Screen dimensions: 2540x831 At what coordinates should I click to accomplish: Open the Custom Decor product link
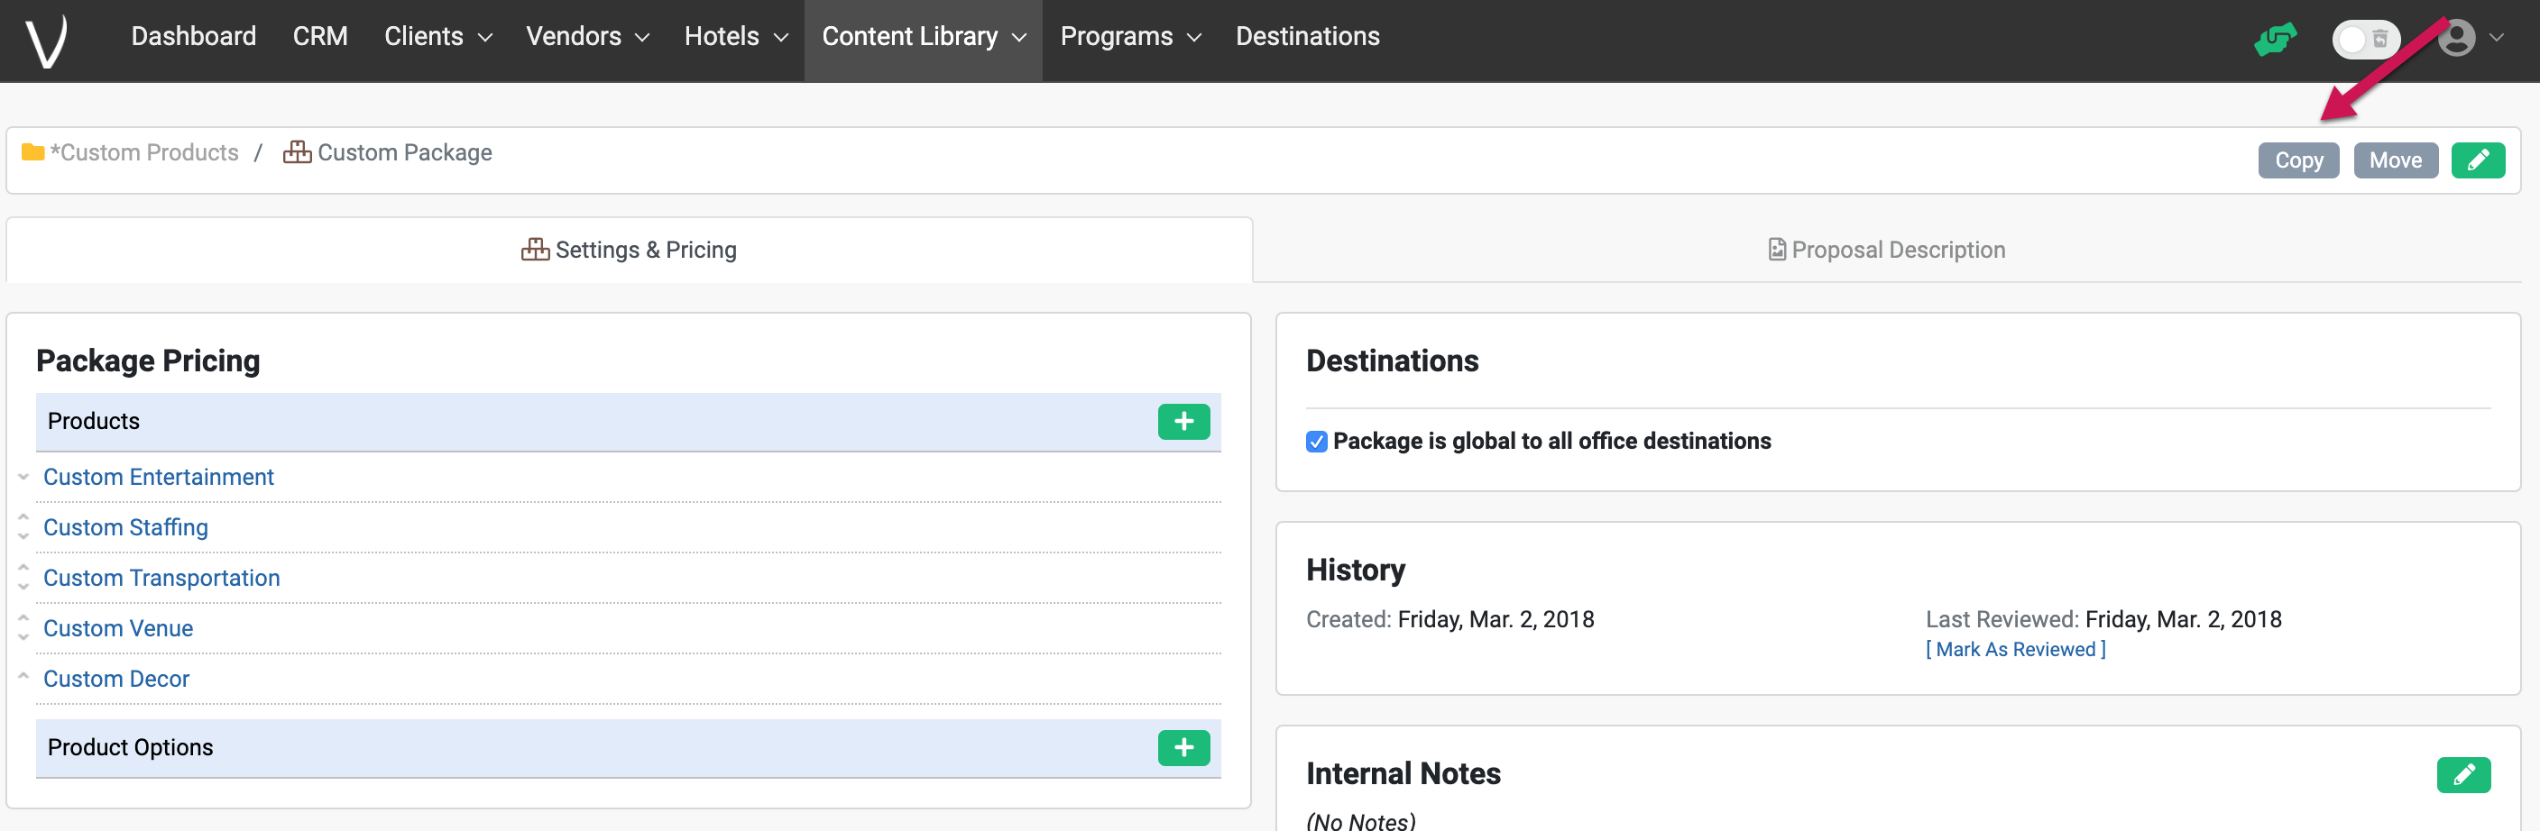point(116,678)
